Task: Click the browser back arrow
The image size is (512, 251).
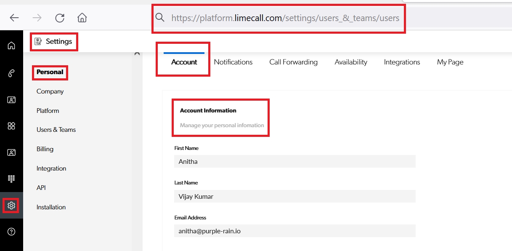Action: pyautogui.click(x=14, y=18)
